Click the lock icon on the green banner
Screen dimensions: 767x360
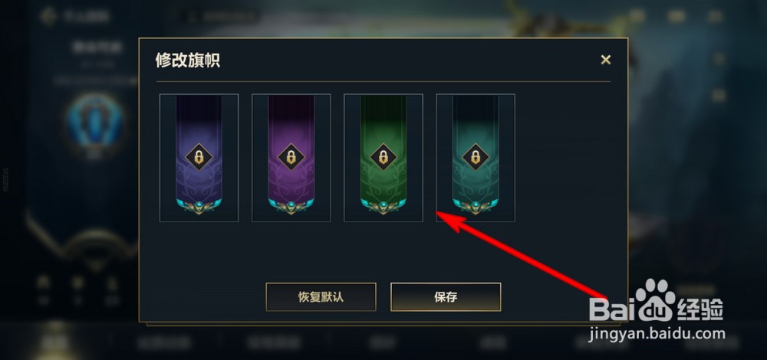(x=383, y=157)
